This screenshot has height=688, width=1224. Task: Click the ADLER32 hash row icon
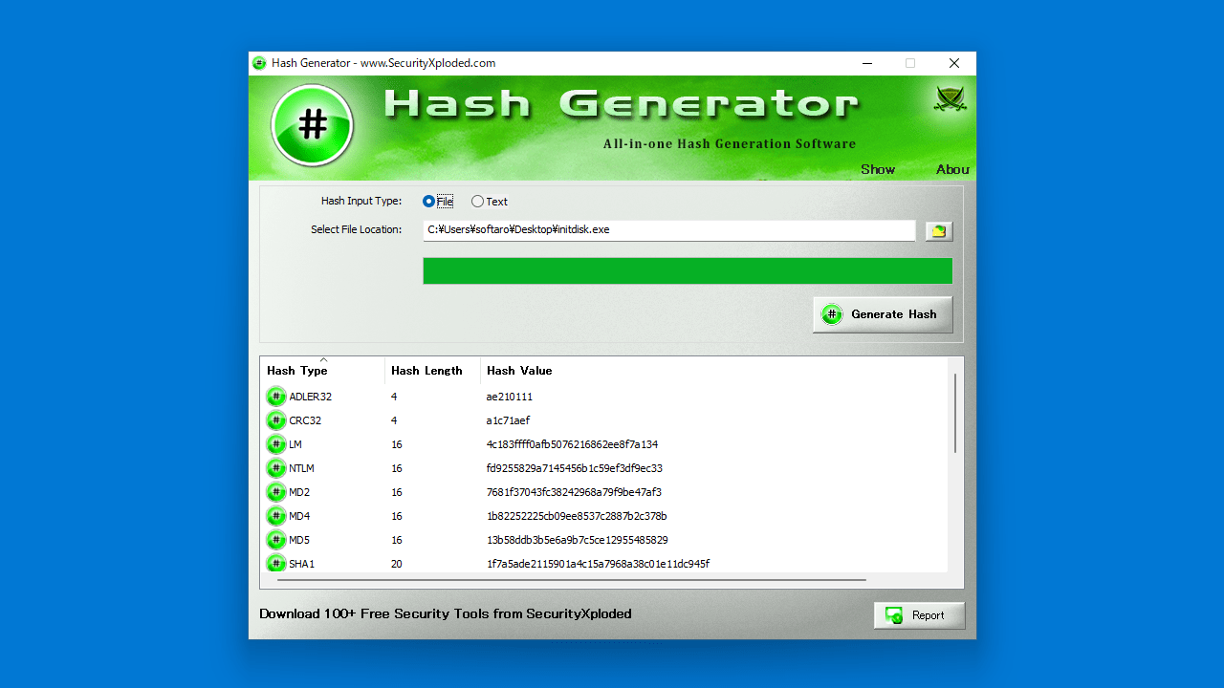coord(276,397)
